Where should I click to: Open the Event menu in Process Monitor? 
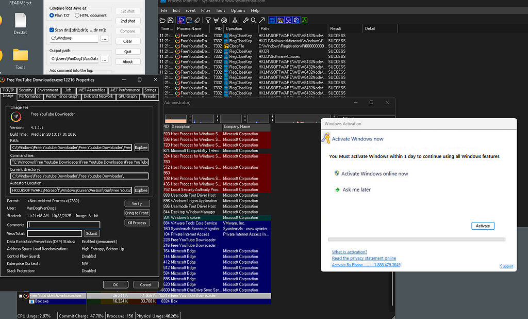click(x=190, y=10)
